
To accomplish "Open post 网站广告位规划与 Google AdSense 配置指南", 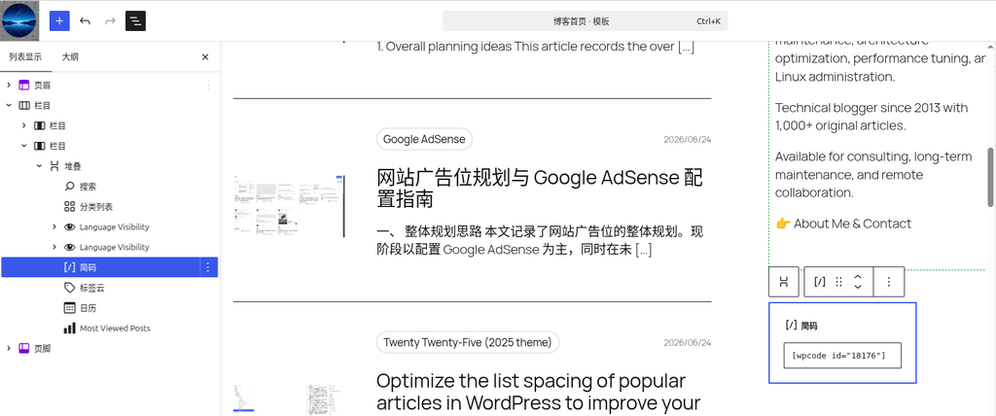I will coord(540,189).
